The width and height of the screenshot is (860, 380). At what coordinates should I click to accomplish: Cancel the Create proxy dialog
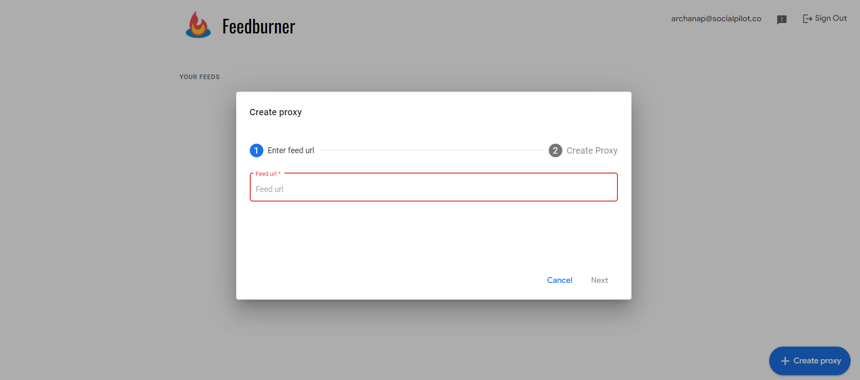click(559, 280)
